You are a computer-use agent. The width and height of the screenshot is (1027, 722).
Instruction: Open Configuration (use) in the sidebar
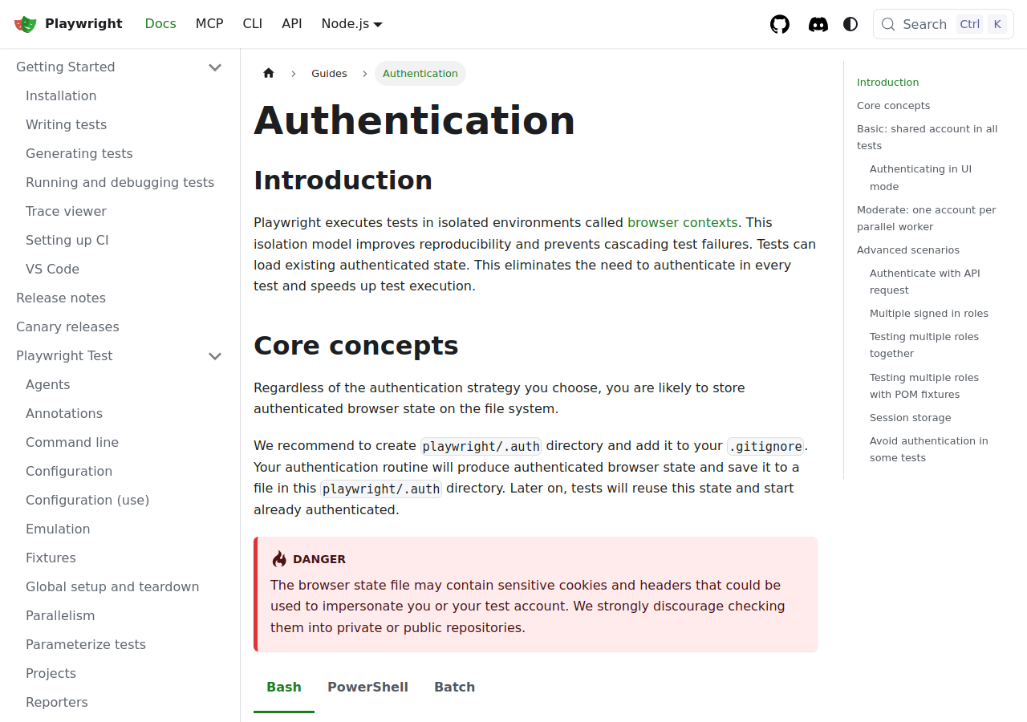[x=87, y=501]
